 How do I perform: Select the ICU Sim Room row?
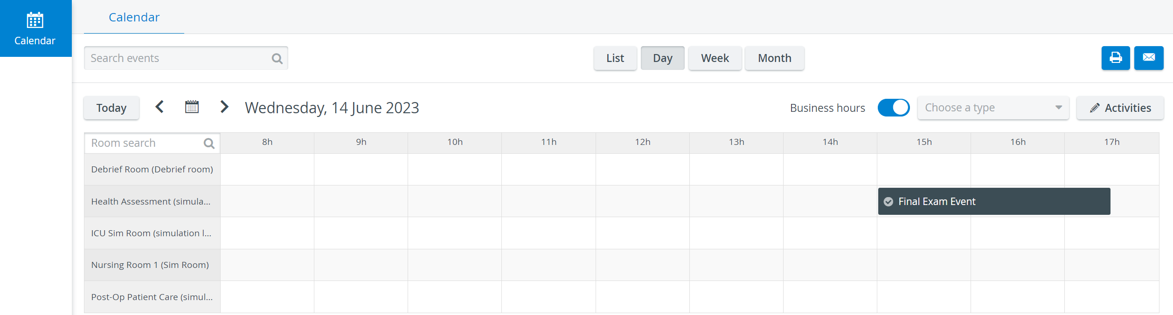coord(621,233)
